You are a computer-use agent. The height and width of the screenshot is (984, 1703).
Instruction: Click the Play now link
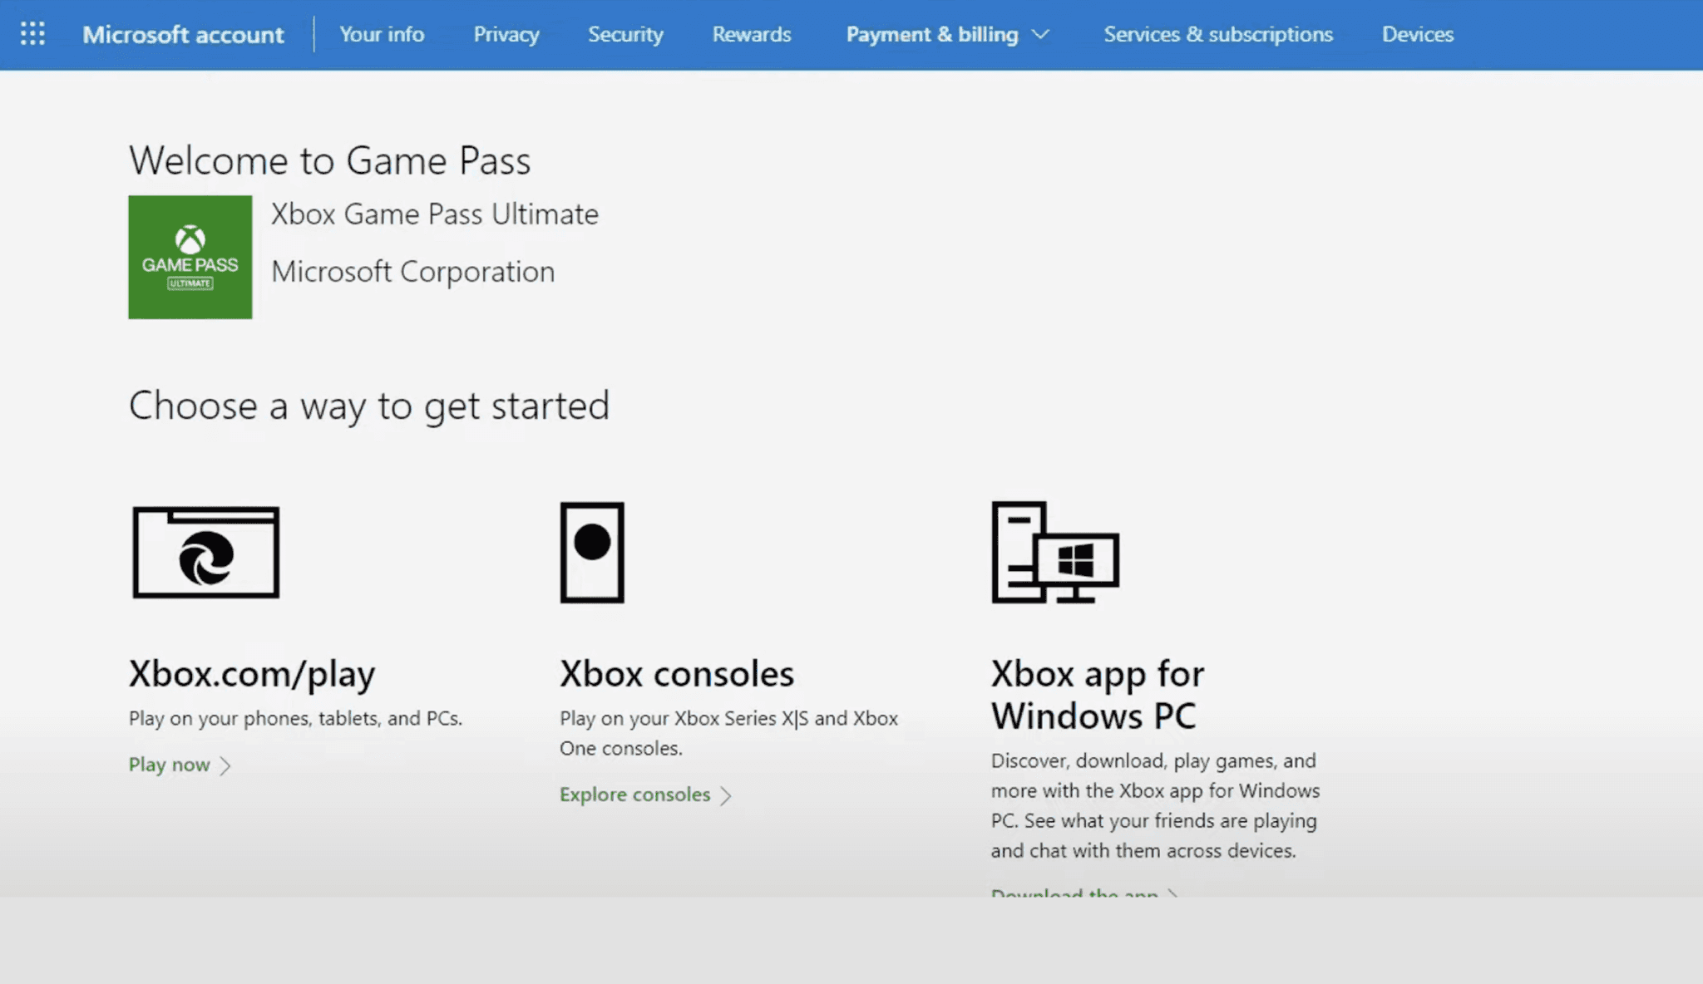tap(169, 765)
